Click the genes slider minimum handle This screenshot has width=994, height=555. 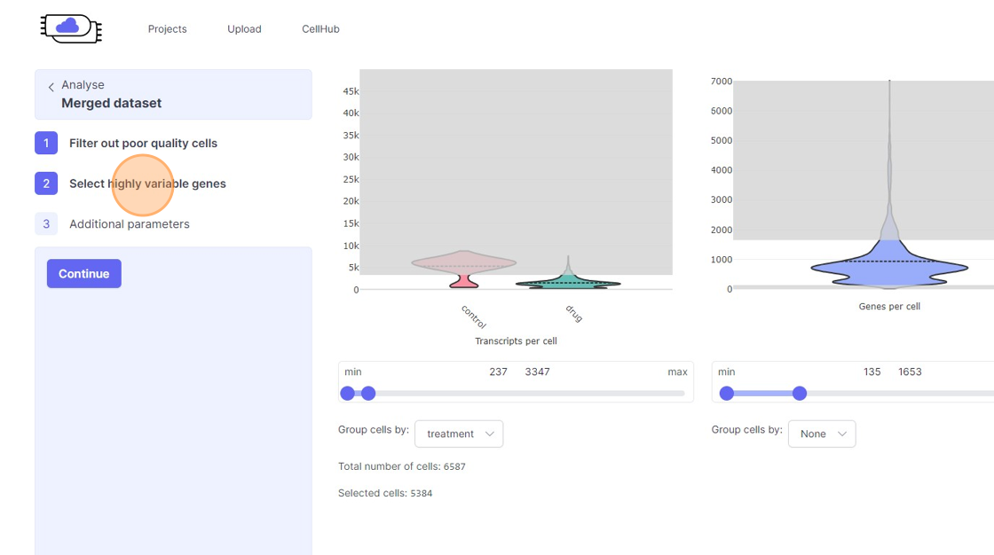point(727,394)
